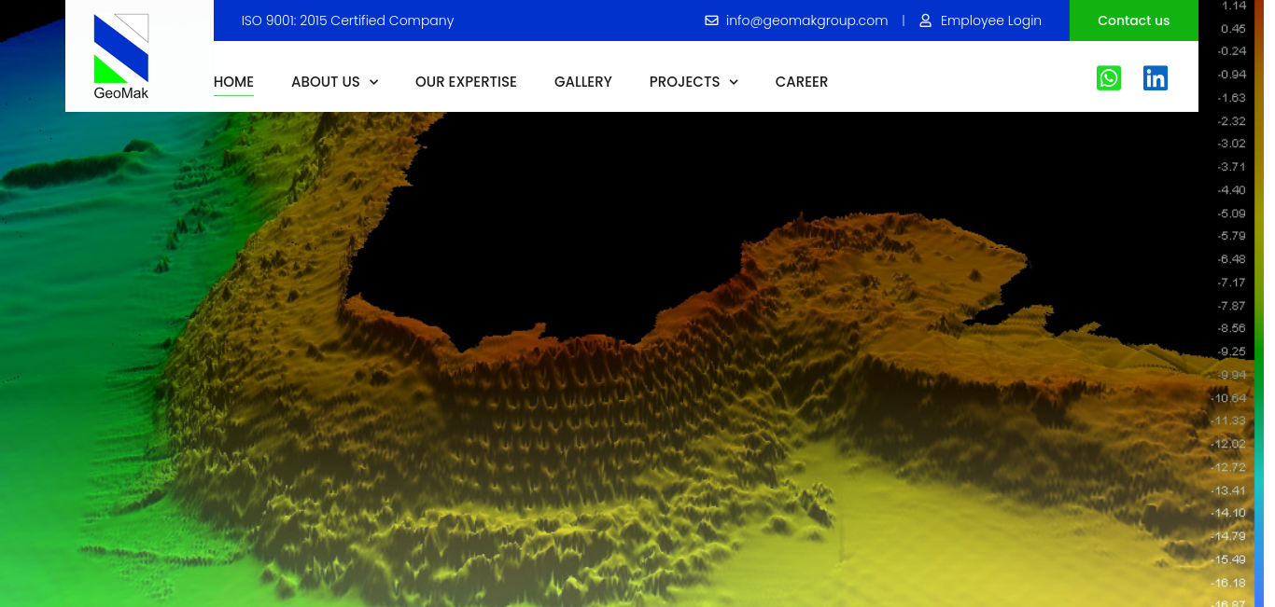
Task: Click the envelope icon beside the email
Action: 711,21
